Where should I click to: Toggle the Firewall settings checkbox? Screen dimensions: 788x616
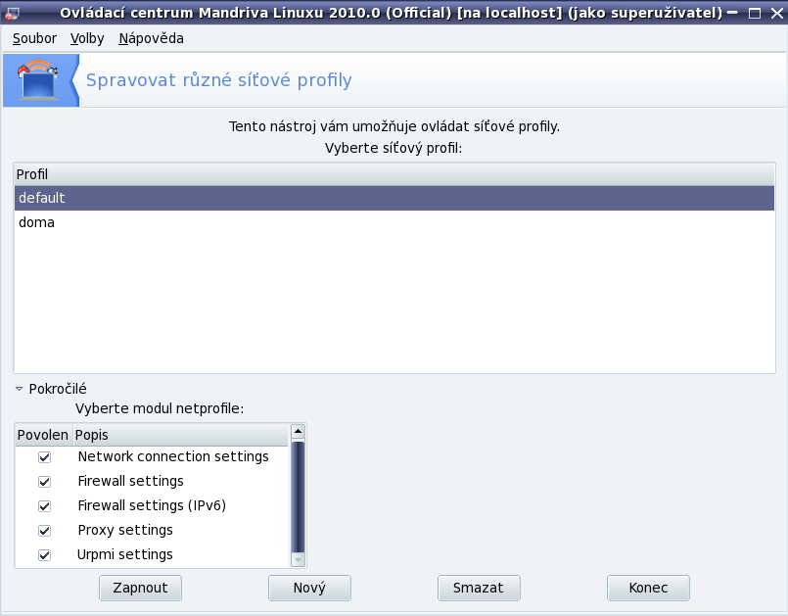(44, 482)
